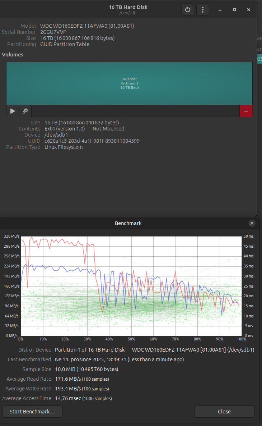Close the Benchmark dialog with X icon
The image size is (262, 426).
click(x=252, y=223)
